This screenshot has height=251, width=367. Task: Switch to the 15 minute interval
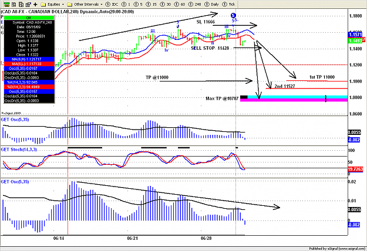click(151, 4)
